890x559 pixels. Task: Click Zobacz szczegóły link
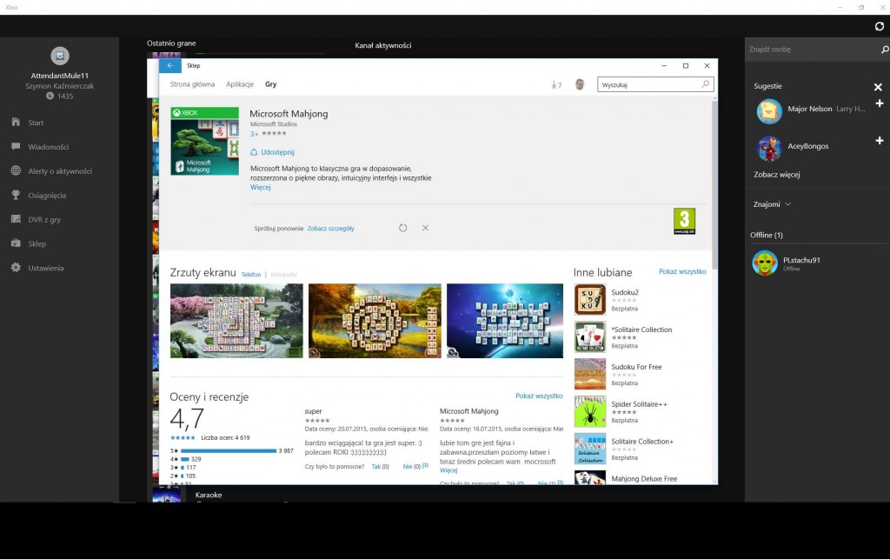tap(331, 229)
